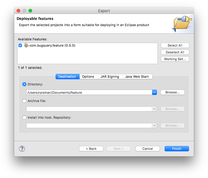Select the com.bugquery.feature (0.5.0) row

click(x=87, y=45)
